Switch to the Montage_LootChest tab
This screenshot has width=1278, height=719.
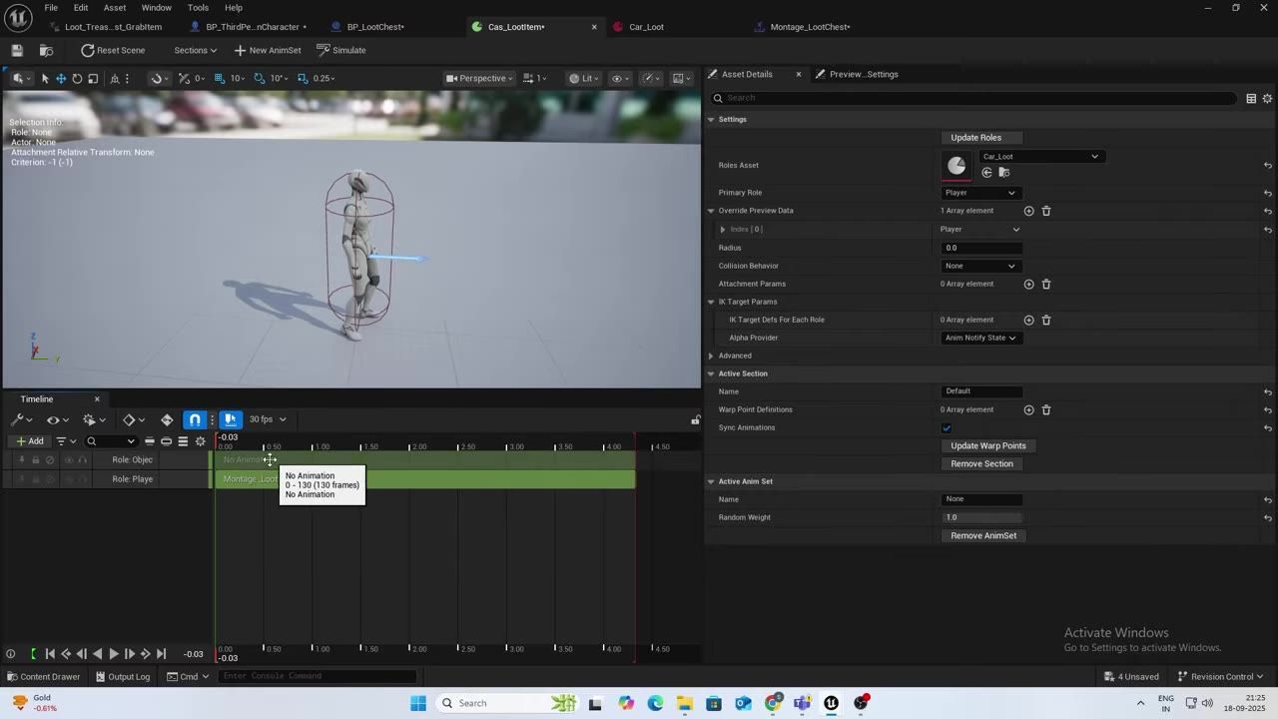(810, 27)
